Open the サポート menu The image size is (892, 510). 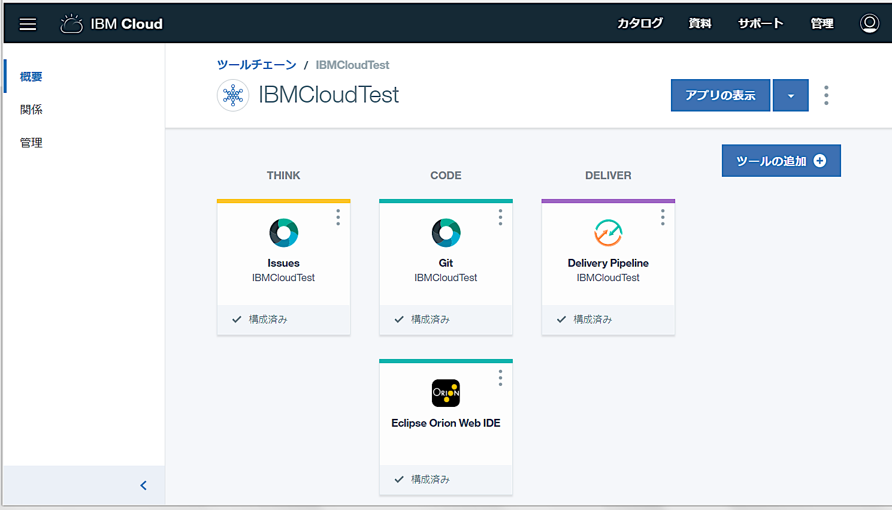click(761, 23)
